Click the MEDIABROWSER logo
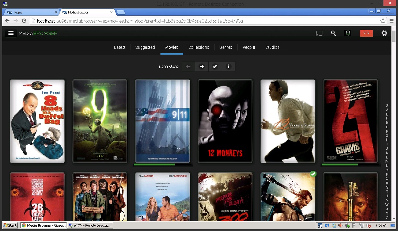Screen dimensions: 398x231 click(38, 33)
